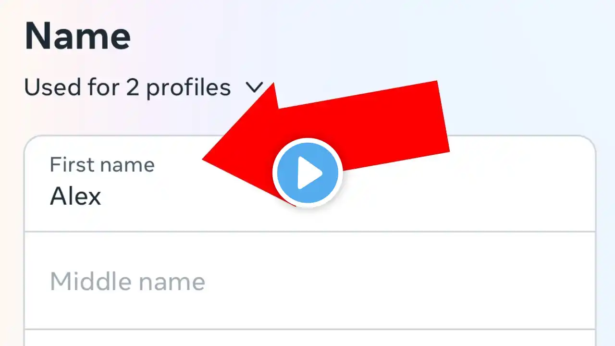615x346 pixels.
Task: Click the blue play button overlay
Action: [x=307, y=173]
